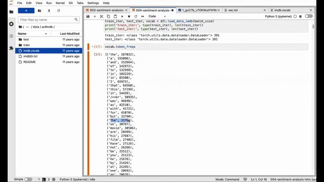Screen dimensions: 324x182
Task: Select the test folder
Action: pos(49,39)
